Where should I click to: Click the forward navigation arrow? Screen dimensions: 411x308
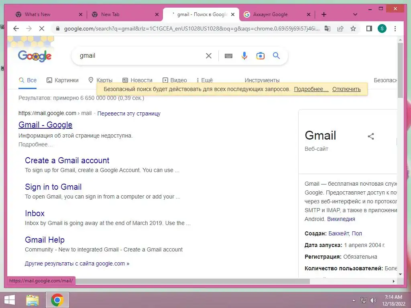(29, 28)
